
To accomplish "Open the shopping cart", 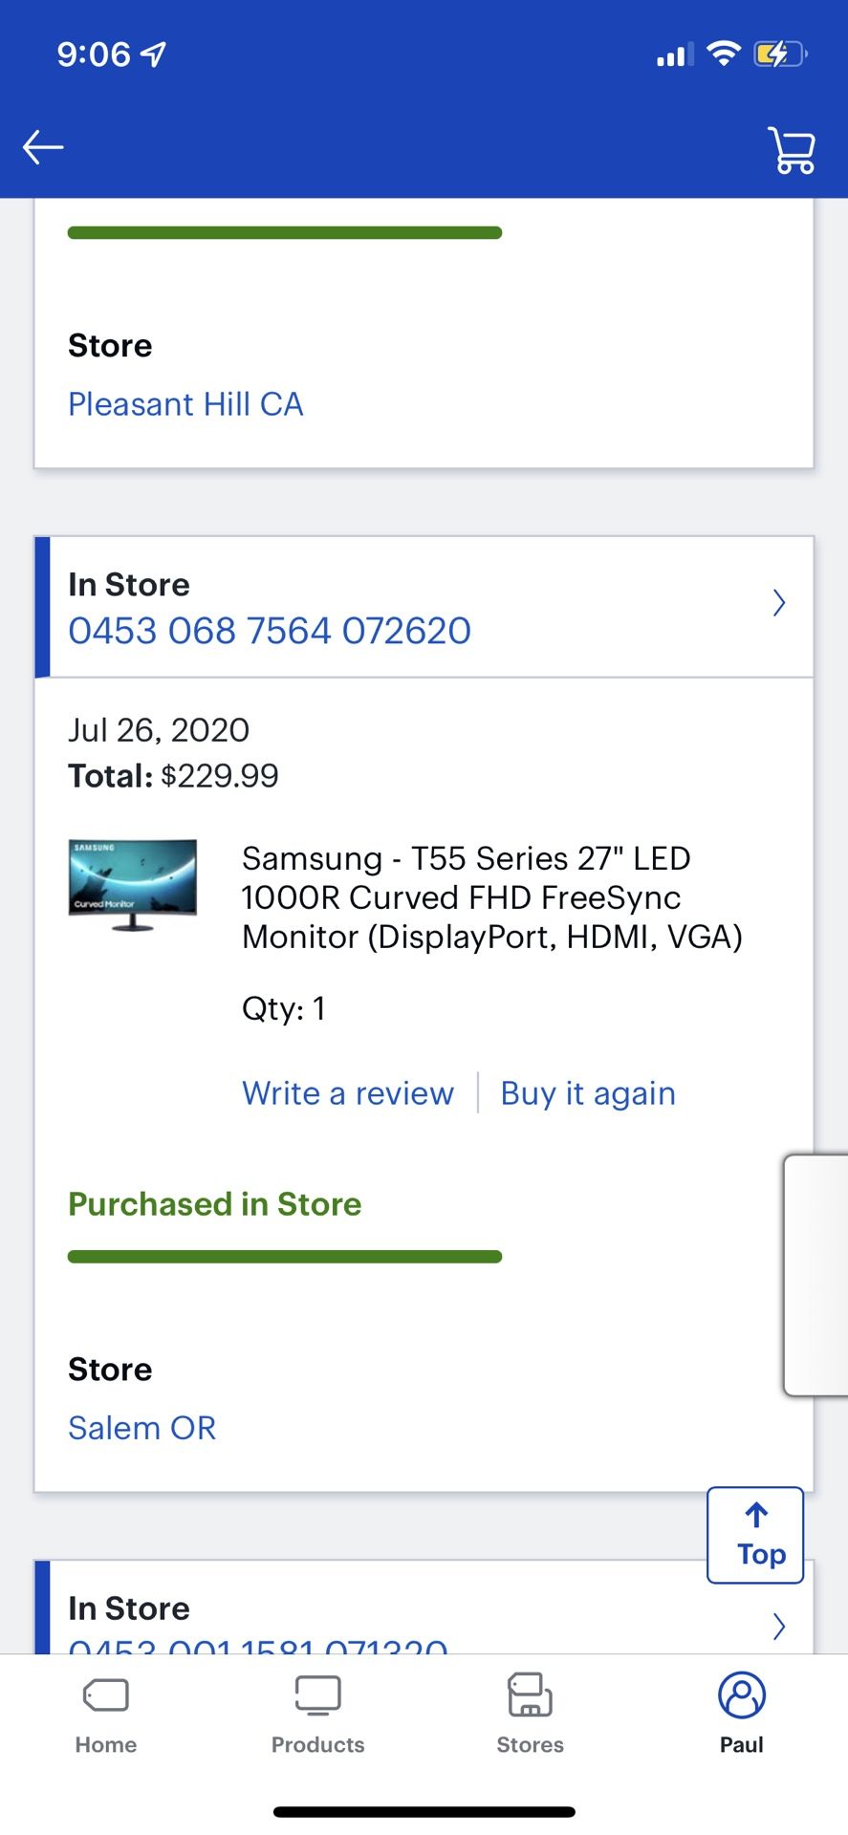I will 792,150.
